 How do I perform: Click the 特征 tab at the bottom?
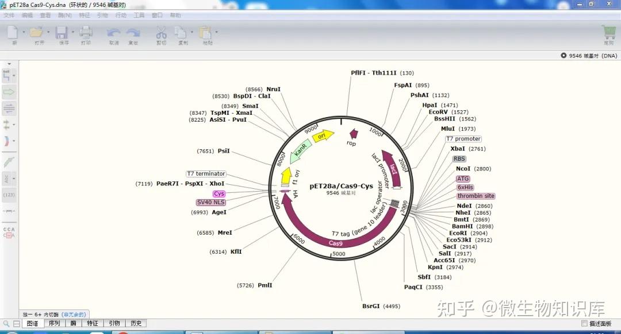pos(93,323)
